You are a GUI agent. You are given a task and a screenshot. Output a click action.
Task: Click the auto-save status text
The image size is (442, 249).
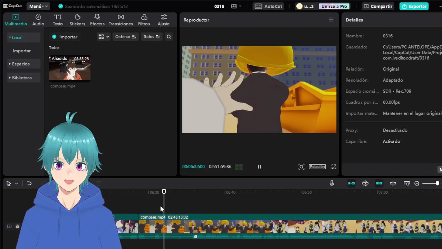(96, 6)
